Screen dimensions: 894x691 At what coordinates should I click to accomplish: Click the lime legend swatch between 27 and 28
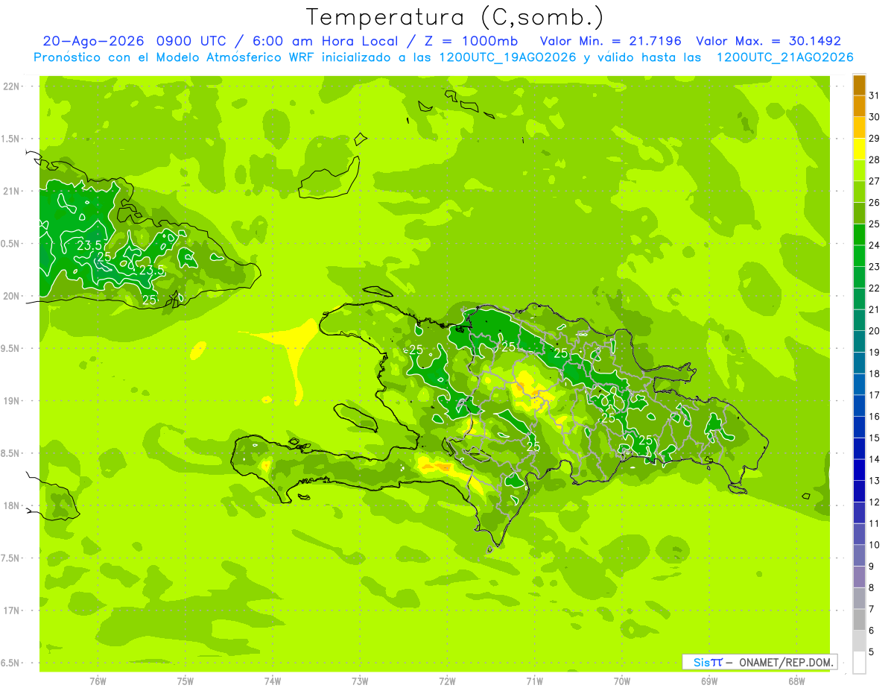click(859, 171)
